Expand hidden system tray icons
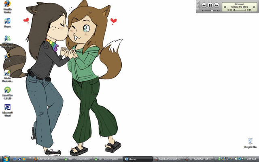Image resolution: width=259 pixels, height=162 pixels. pos(216,159)
